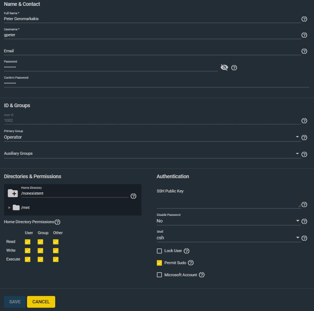Toggle Group Execute permission checkbox

[x=40, y=259]
